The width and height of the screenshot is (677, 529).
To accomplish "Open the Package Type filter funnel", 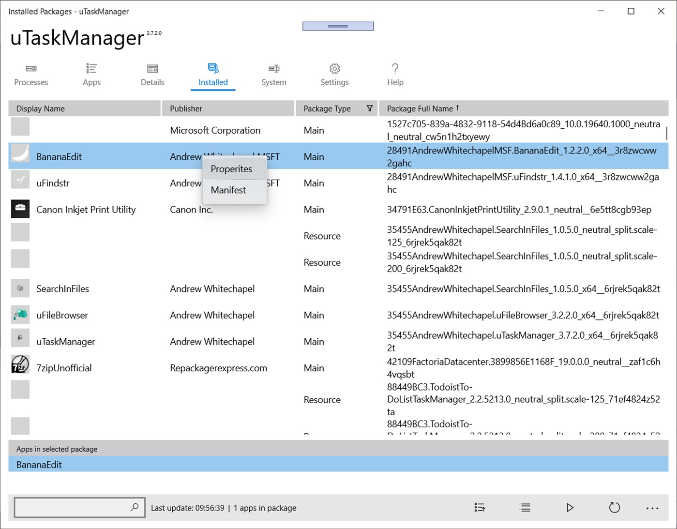I will click(370, 108).
